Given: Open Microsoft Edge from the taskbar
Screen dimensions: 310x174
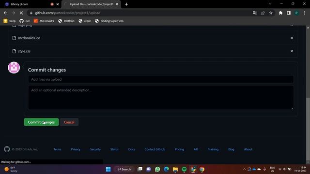Looking at the screenshot, I should pos(167,169).
